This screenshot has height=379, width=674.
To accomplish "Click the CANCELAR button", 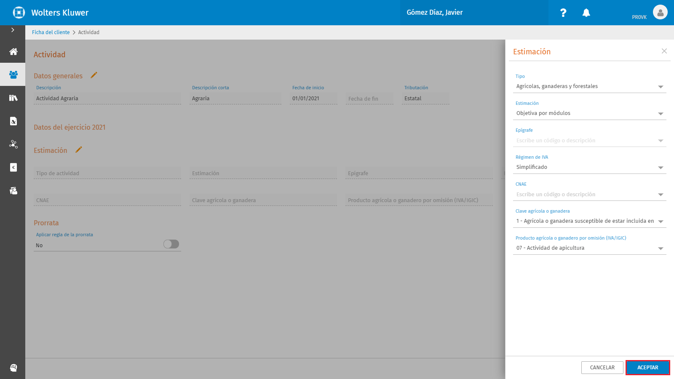I will click(602, 368).
